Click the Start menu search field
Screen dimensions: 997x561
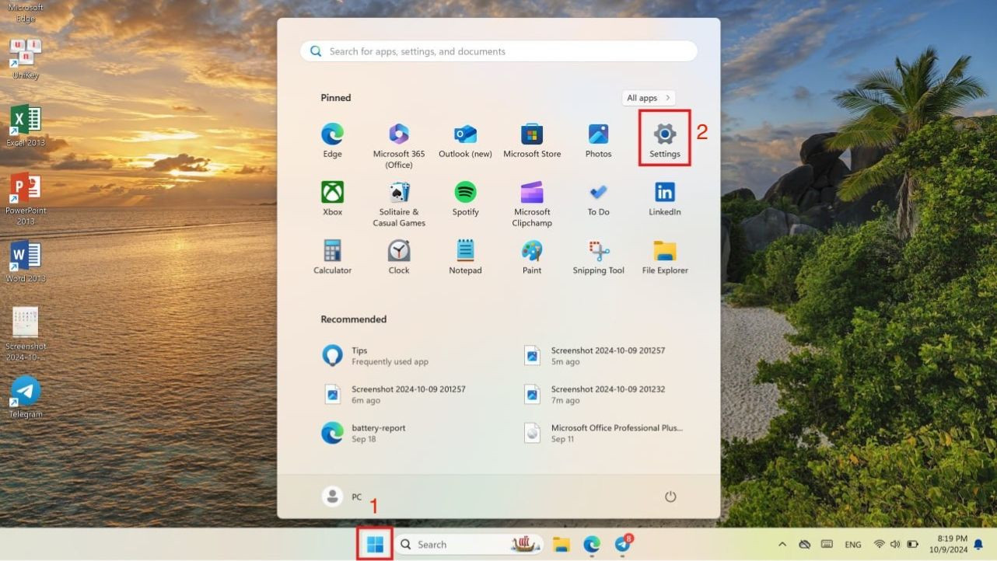(498, 51)
